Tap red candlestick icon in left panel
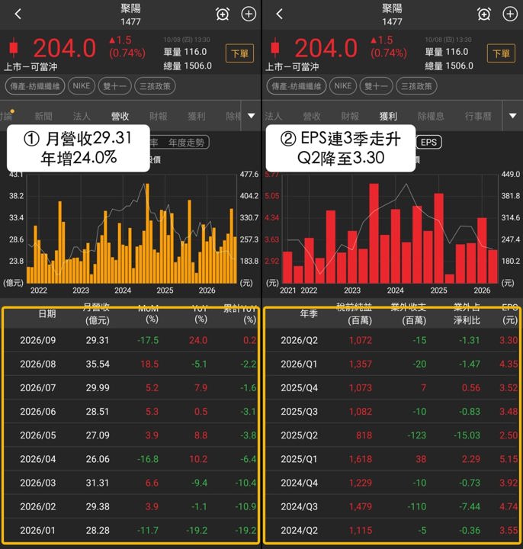Image resolution: width=523 pixels, height=549 pixels. pos(14,47)
